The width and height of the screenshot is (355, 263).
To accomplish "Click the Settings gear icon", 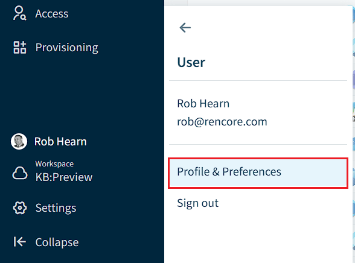I will [20, 208].
